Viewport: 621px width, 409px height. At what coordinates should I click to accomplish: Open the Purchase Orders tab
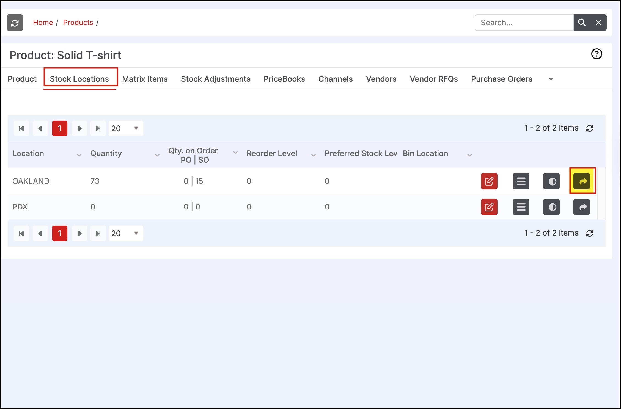point(502,79)
